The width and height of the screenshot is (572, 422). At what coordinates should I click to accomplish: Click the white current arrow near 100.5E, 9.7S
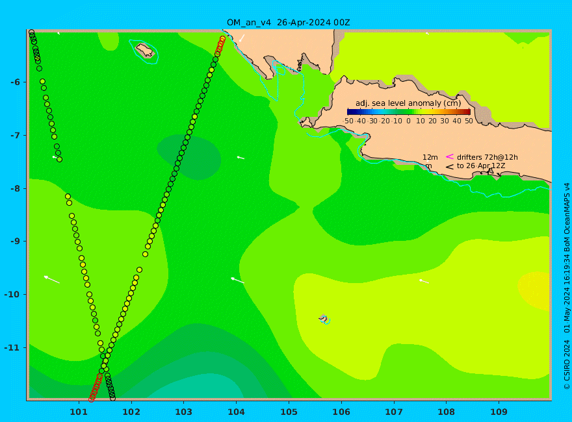[x=51, y=280]
